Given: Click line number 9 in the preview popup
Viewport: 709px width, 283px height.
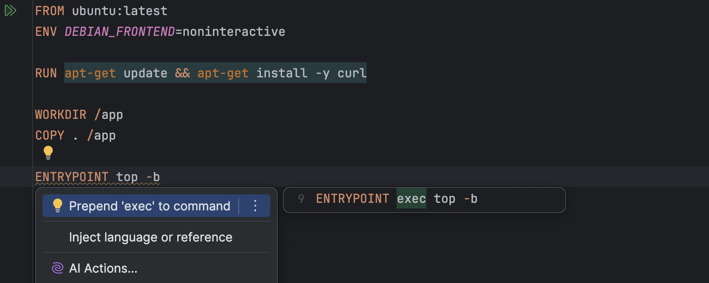Looking at the screenshot, I should coord(301,199).
